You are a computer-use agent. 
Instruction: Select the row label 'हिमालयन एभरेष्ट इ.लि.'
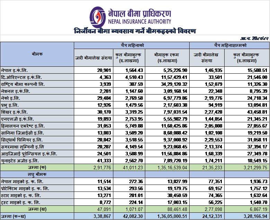click(x=23, y=126)
